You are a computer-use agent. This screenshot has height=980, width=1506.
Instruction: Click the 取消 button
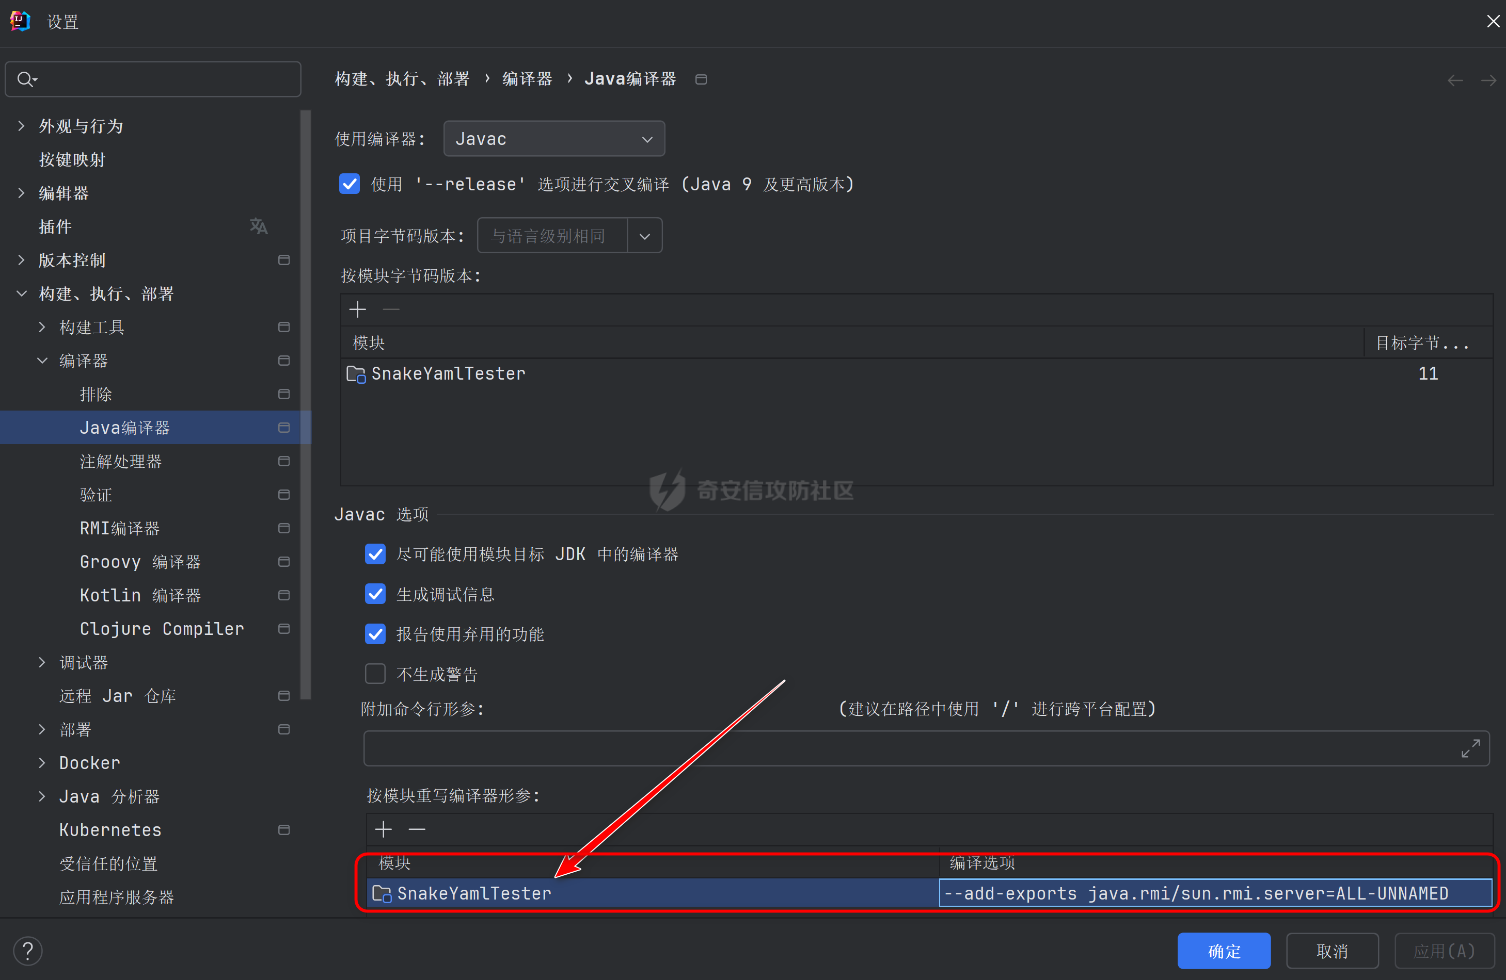click(1332, 950)
